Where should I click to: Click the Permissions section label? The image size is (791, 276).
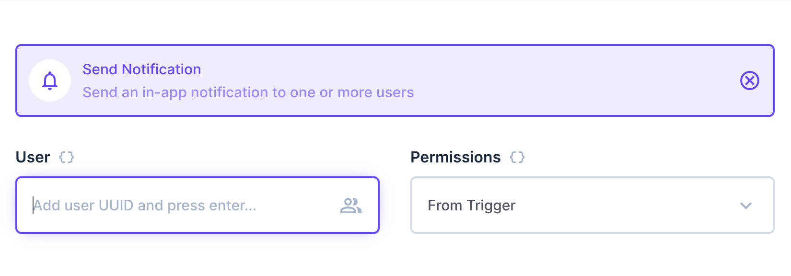click(456, 157)
